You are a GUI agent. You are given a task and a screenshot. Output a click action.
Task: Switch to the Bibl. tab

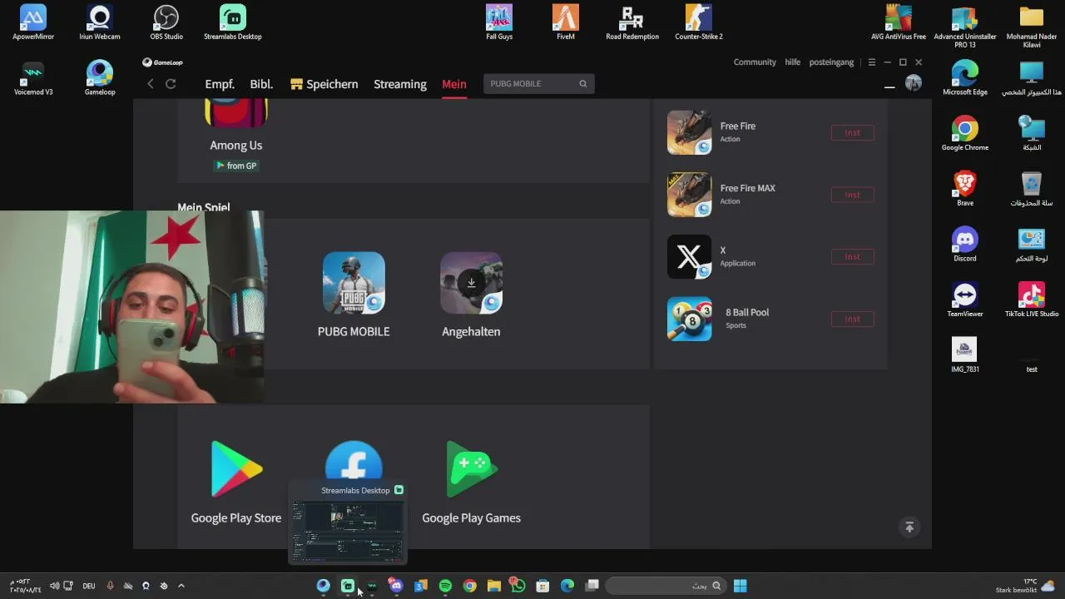pos(261,84)
